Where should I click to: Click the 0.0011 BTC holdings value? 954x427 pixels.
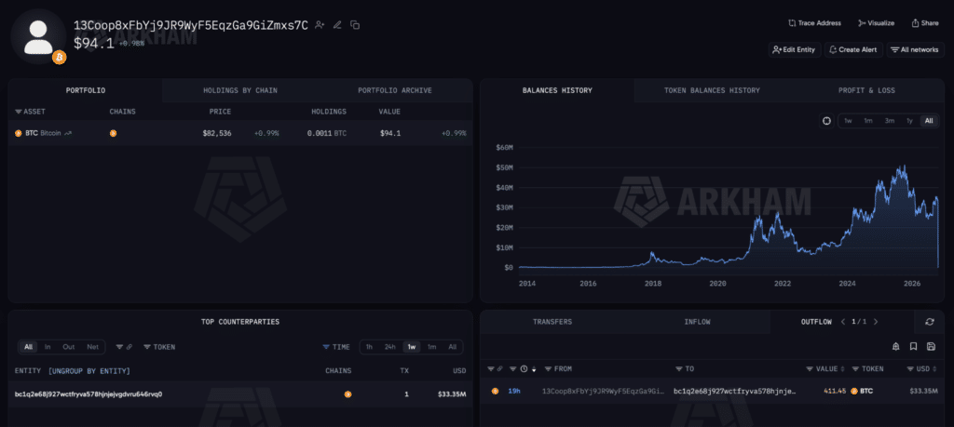click(327, 133)
